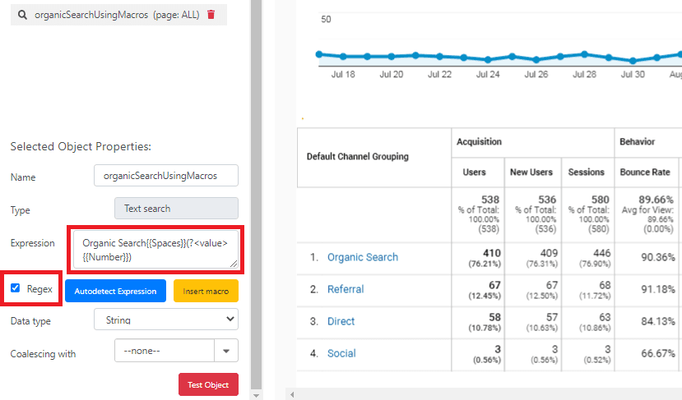This screenshot has height=400, width=682.
Task: Open the Referral channel link
Action: [345, 289]
